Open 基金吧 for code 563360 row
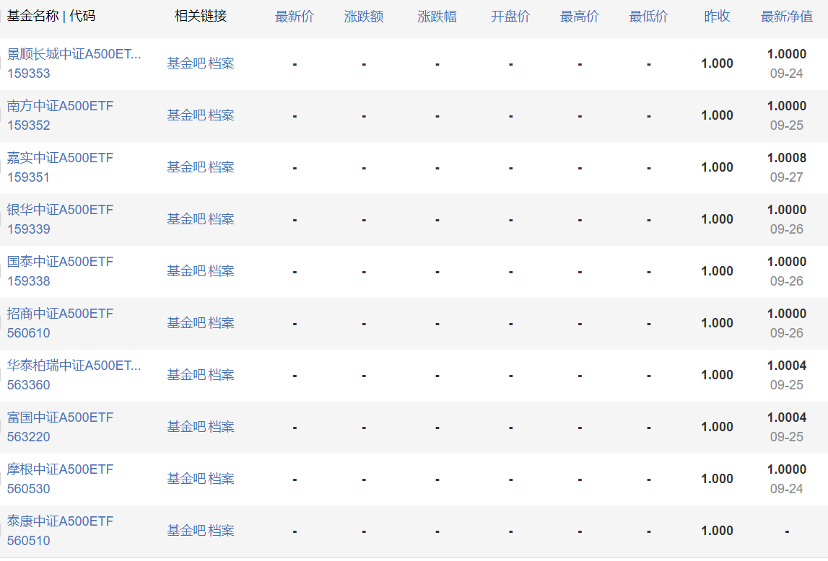The width and height of the screenshot is (828, 561). click(x=186, y=375)
